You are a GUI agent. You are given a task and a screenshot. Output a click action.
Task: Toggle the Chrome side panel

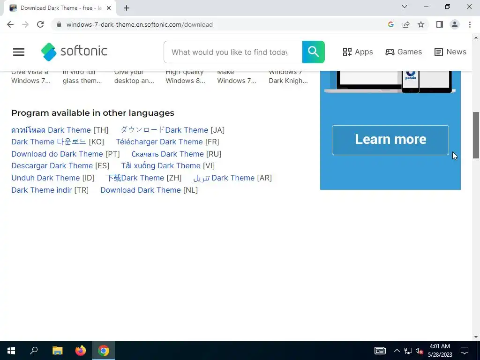[440, 24]
